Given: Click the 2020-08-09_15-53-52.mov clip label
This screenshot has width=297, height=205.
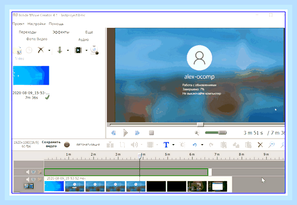Looking at the screenshot, I should point(66,178).
